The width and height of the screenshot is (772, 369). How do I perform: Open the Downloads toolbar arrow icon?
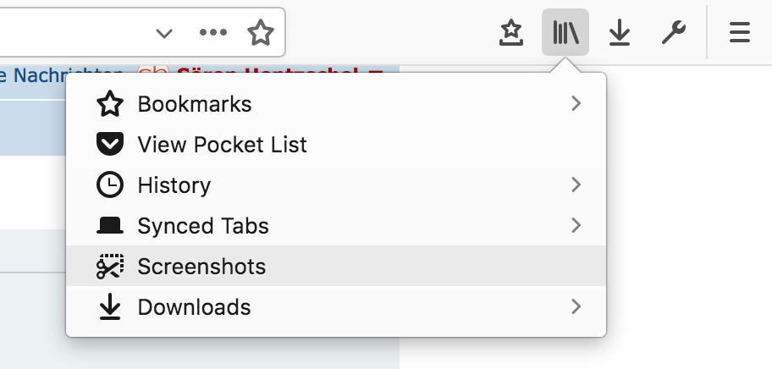620,33
